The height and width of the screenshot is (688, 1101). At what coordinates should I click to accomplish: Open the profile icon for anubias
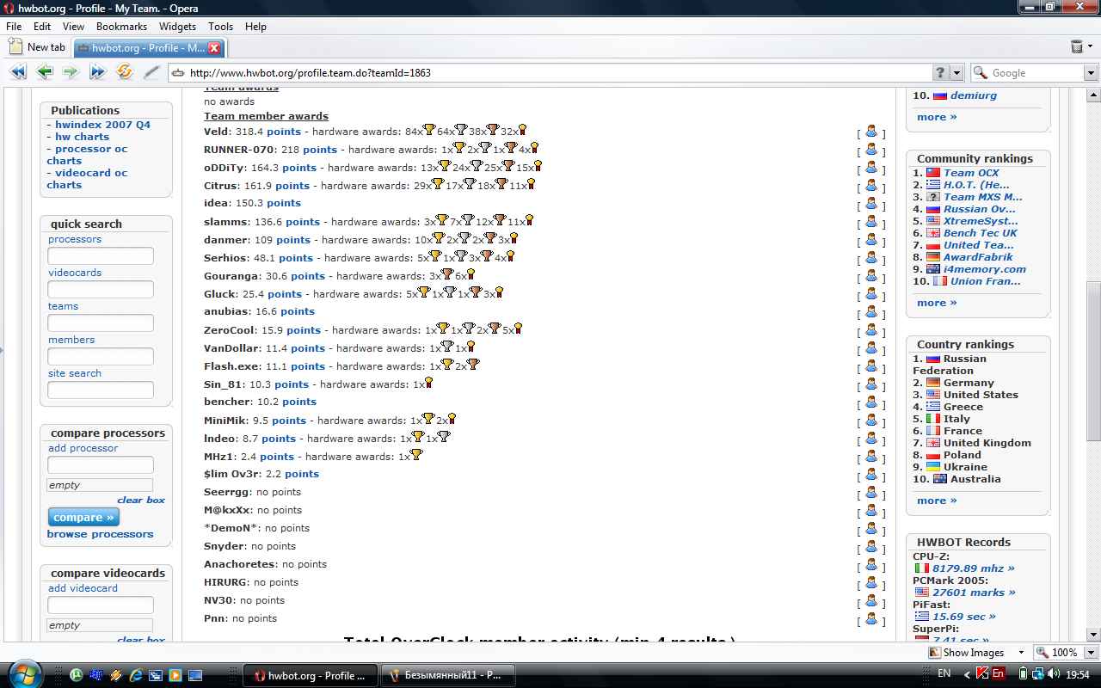point(871,312)
